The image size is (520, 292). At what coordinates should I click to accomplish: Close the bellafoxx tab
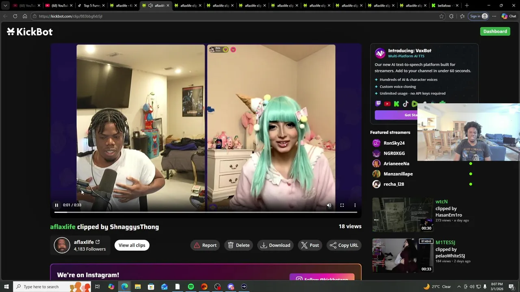[457, 6]
